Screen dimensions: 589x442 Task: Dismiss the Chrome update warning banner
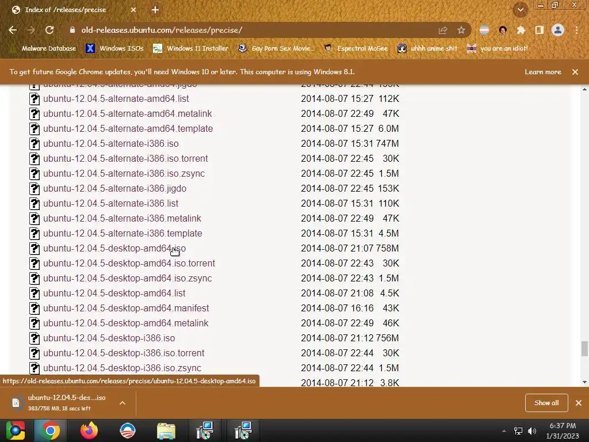(575, 72)
